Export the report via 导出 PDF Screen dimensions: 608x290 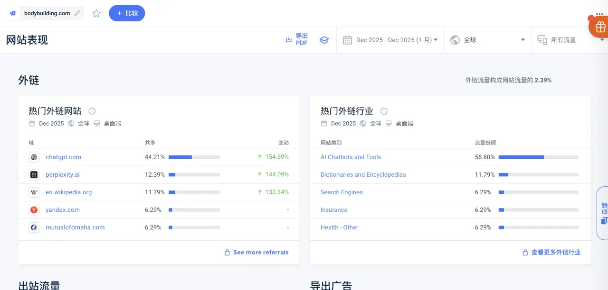297,40
